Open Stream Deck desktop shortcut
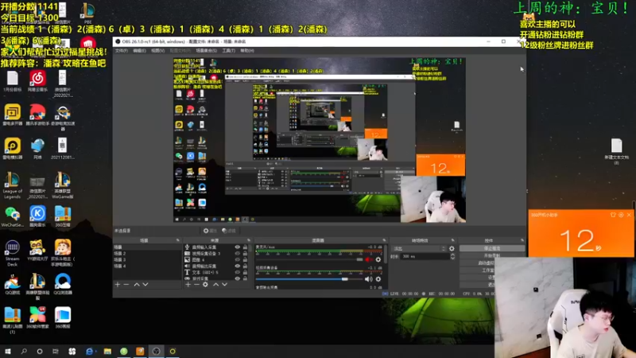Viewport: 636px width, 358px height. click(12, 247)
